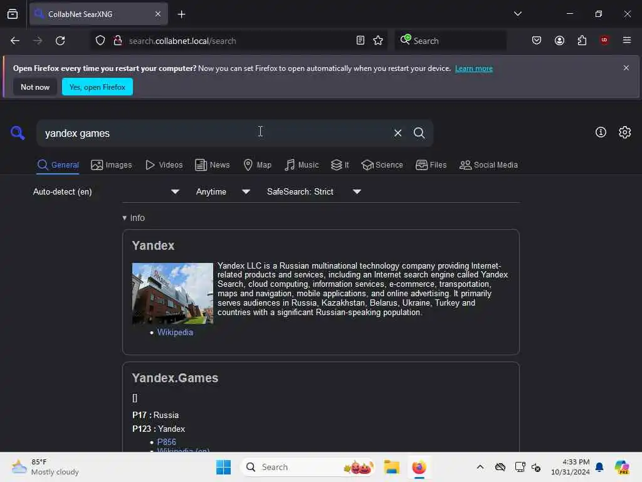Viewport: 642px width, 482px height.
Task: Submit search with the magnifier button
Action: point(419,133)
